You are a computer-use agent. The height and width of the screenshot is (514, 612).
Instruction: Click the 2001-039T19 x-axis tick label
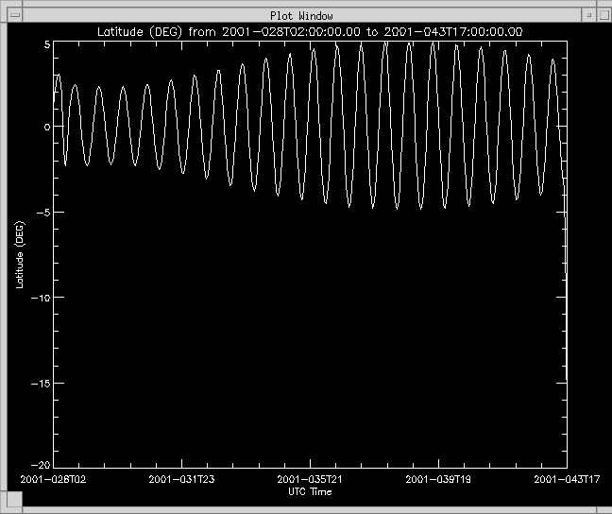pos(438,480)
